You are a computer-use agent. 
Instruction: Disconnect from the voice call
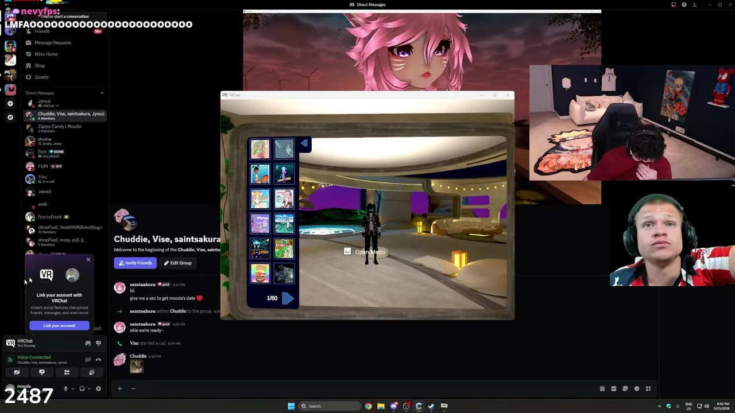click(x=98, y=360)
